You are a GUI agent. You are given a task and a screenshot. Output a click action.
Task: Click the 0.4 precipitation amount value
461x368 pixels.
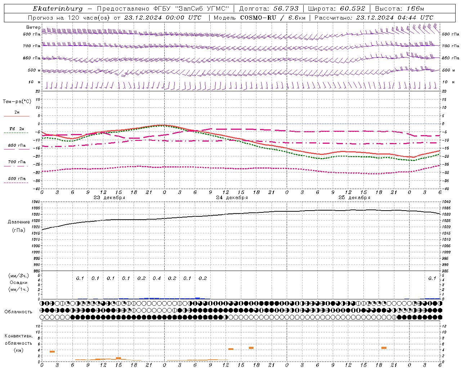157,278
